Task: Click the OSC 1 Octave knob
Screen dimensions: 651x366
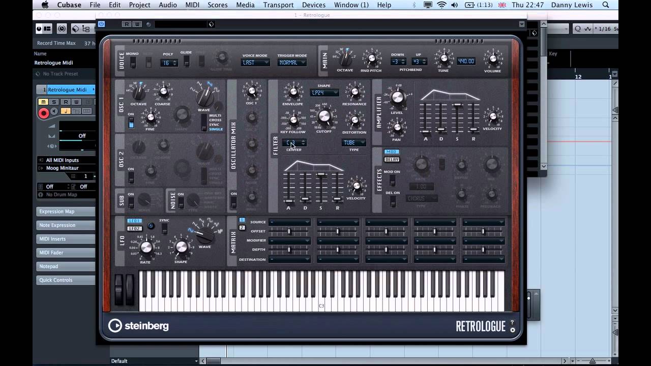Action: tap(138, 93)
